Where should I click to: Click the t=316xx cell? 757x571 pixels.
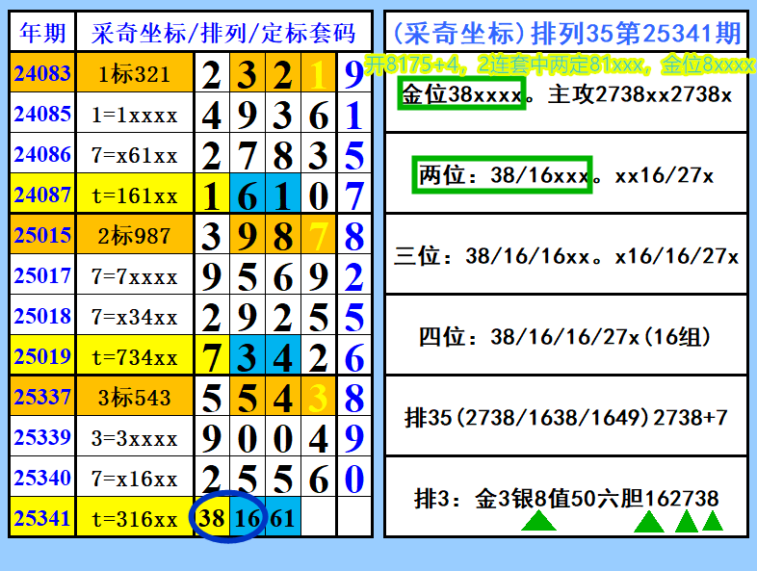[135, 518]
